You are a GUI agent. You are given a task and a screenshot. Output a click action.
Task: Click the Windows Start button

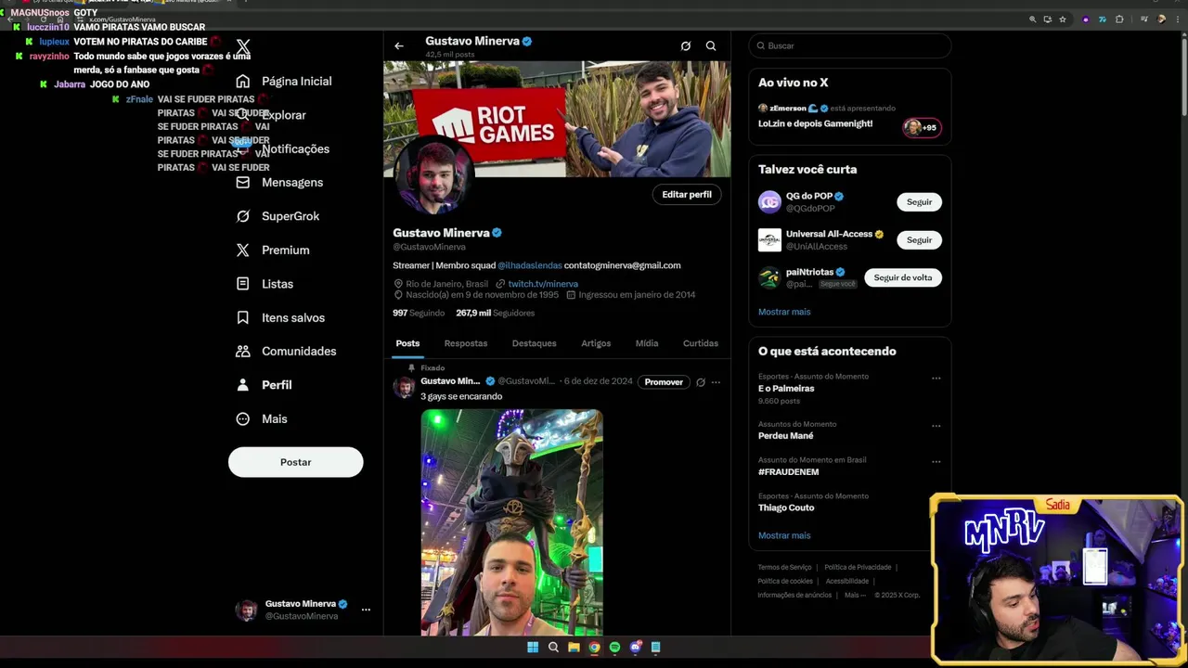coord(533,648)
